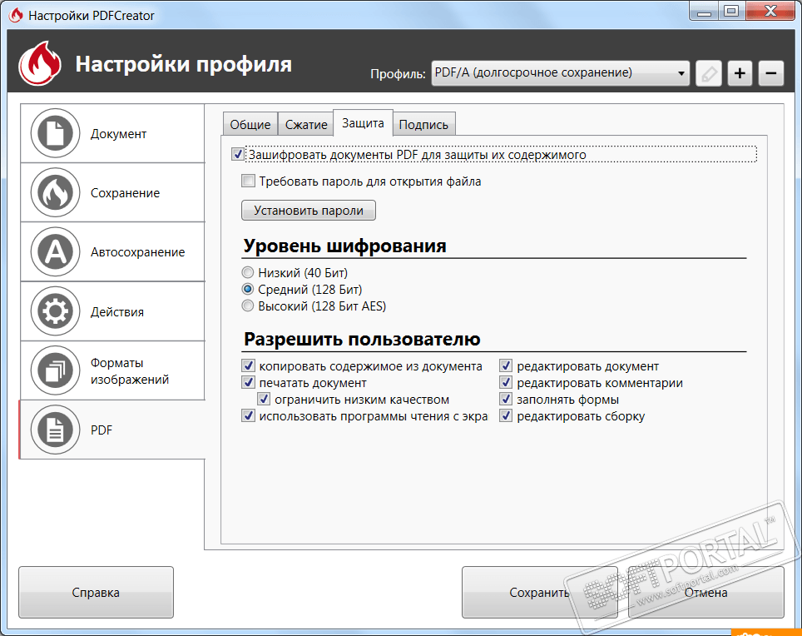Open the Документ label in the sidebar
802x636 pixels.
point(119,134)
